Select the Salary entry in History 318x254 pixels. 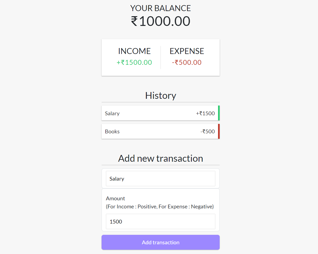[x=160, y=113]
